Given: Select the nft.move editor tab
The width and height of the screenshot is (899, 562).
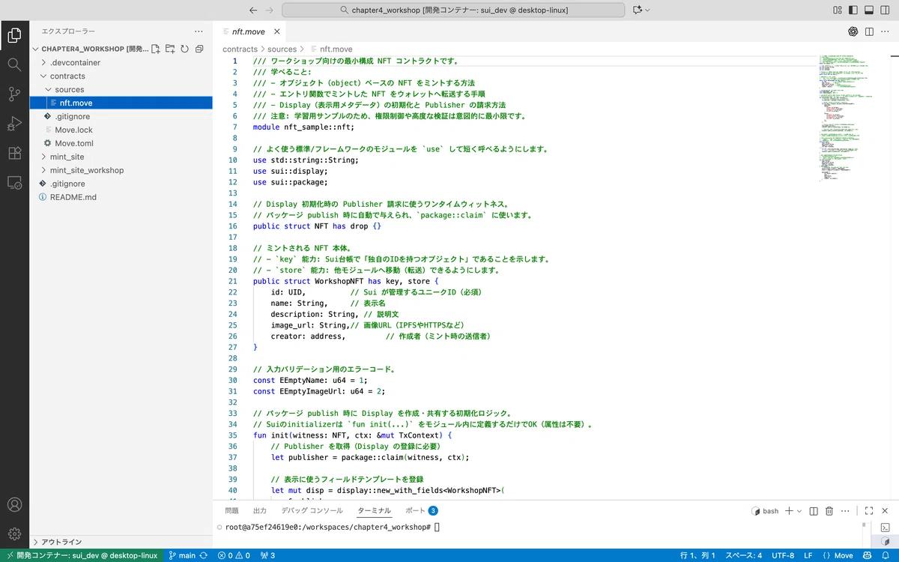Looking at the screenshot, I should tap(248, 31).
